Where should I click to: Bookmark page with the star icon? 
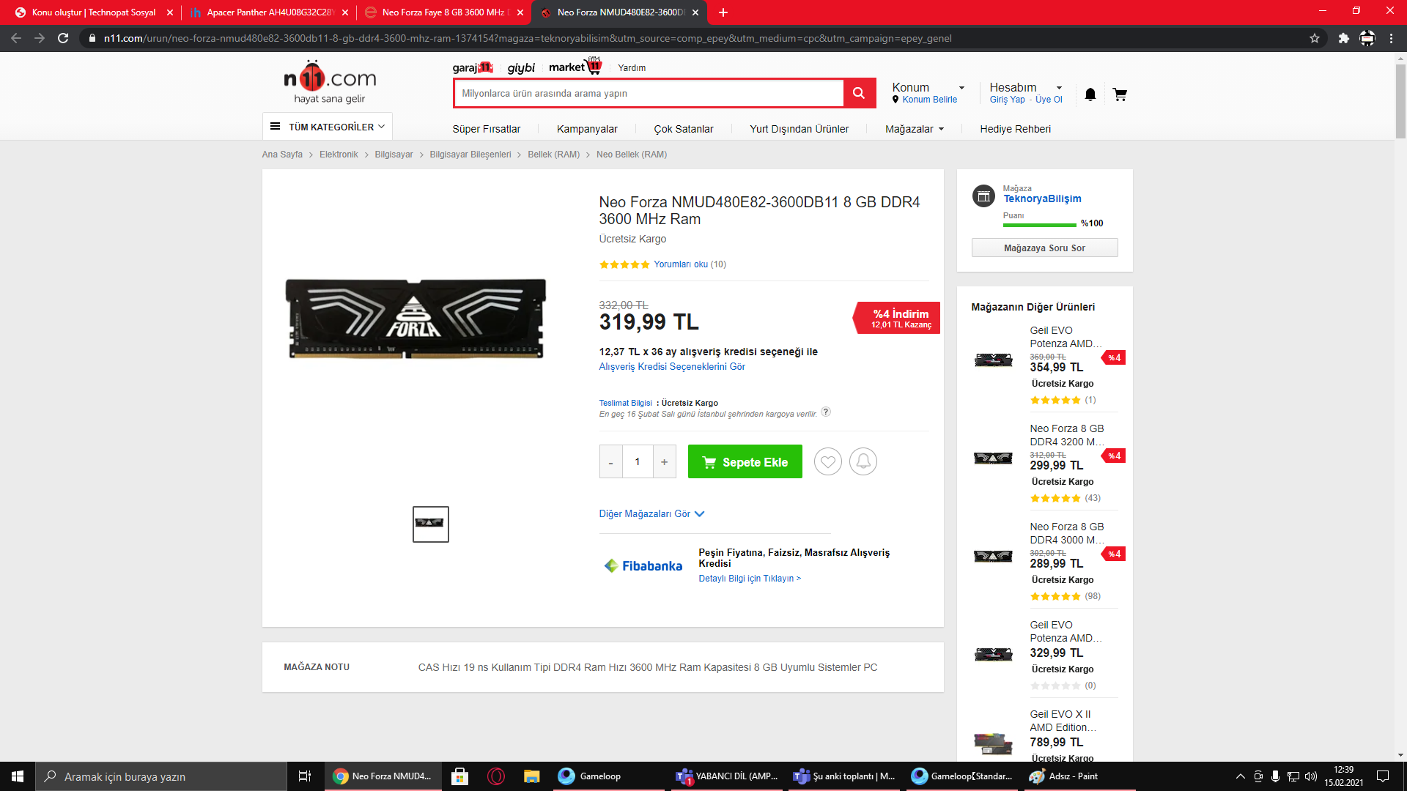pos(1315,38)
